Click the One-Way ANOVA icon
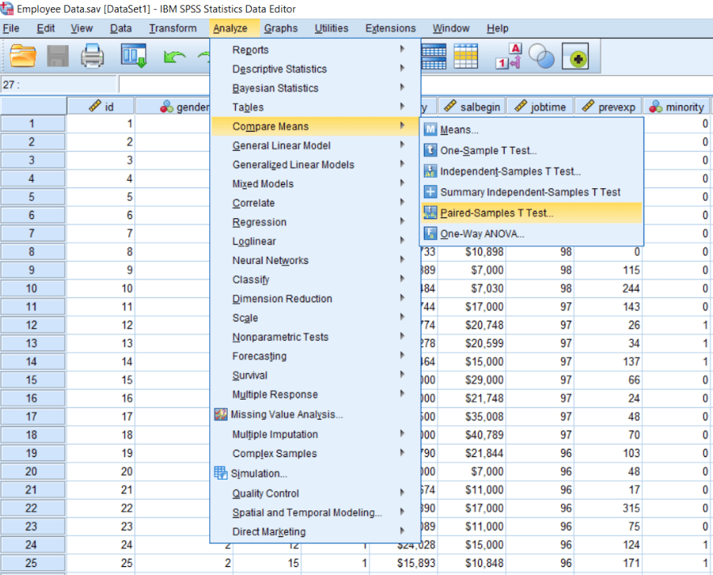Viewport: 713px width, 575px height. [430, 233]
